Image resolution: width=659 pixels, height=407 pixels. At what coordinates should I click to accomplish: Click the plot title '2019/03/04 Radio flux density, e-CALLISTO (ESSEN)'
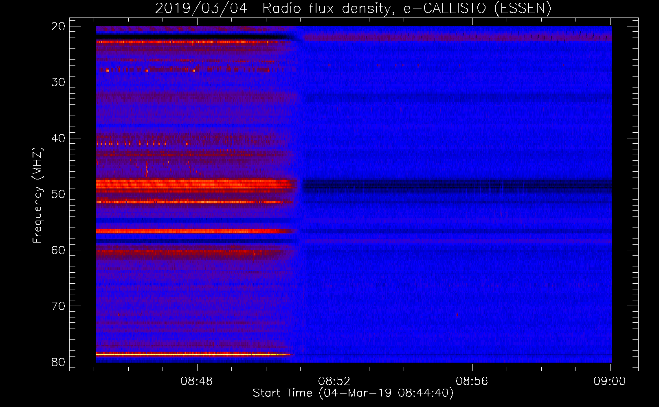coord(353,8)
